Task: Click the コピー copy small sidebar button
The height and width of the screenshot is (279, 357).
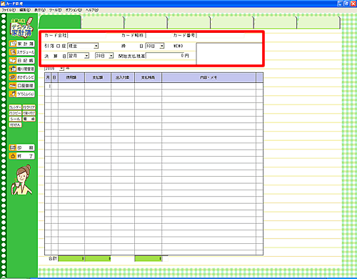Action: [15, 113]
